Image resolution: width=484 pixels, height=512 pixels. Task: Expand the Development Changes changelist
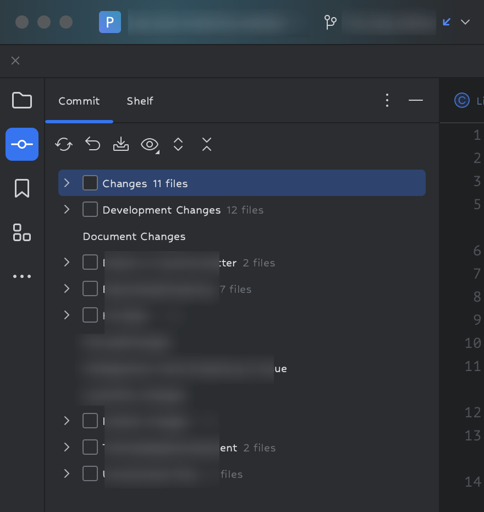point(67,209)
